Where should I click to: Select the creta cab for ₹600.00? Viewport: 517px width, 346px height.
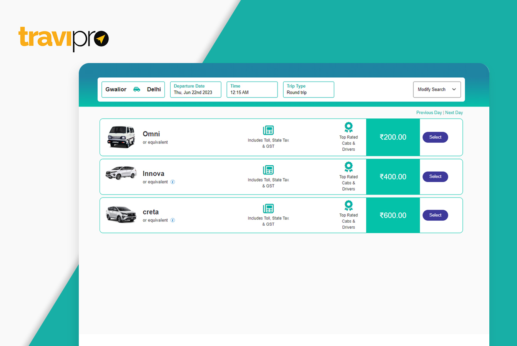coord(435,215)
